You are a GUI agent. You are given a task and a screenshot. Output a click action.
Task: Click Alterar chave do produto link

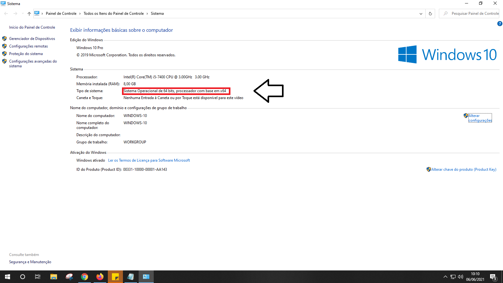pyautogui.click(x=464, y=169)
